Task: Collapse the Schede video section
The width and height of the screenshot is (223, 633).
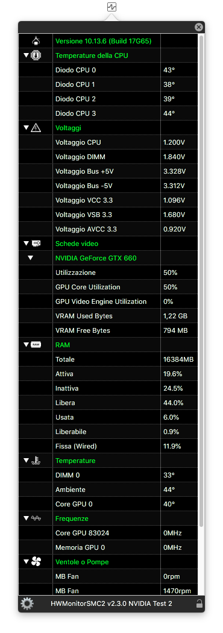Action: click(x=26, y=244)
